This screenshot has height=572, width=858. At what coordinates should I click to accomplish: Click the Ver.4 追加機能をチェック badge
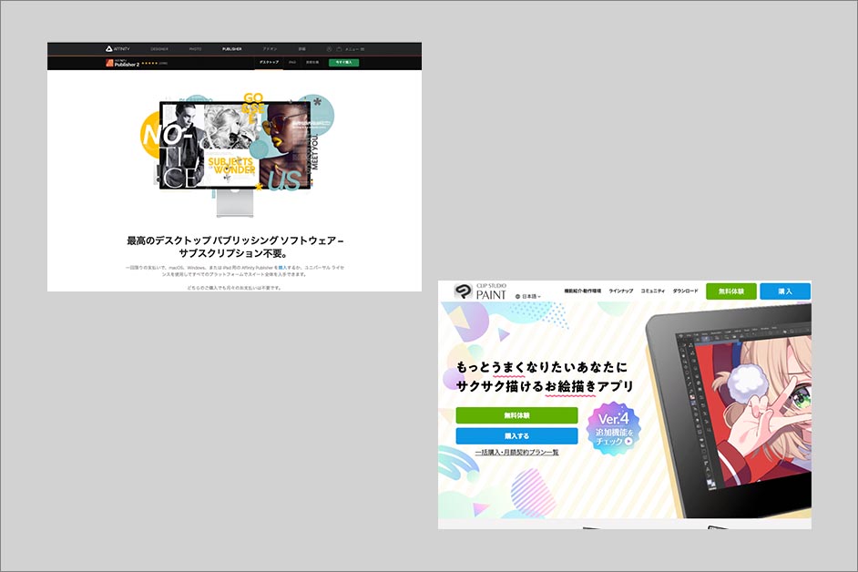click(612, 428)
